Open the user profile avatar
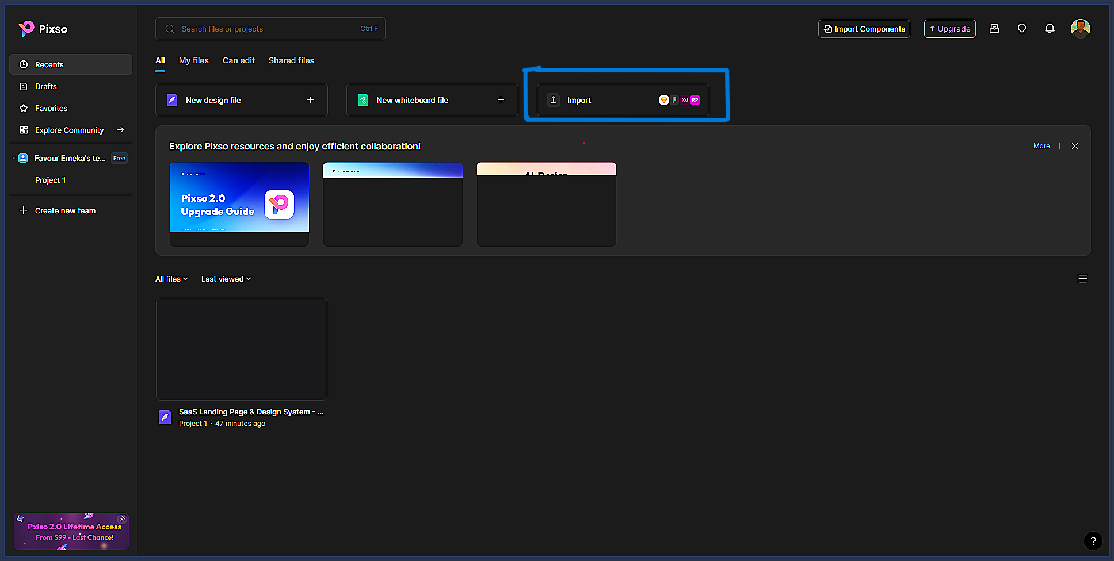Image resolution: width=1114 pixels, height=561 pixels. point(1081,29)
